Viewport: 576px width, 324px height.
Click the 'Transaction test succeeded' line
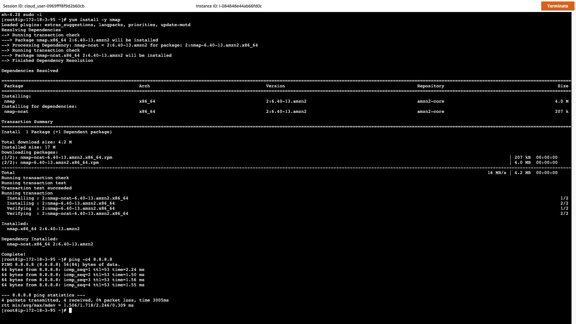(36, 188)
